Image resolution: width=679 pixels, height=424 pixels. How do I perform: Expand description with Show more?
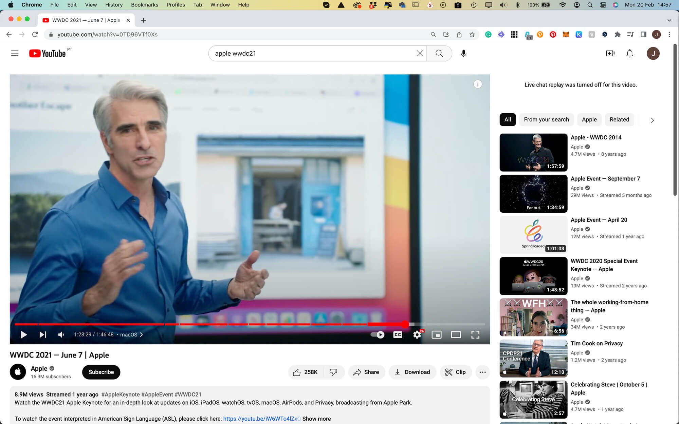click(316, 419)
